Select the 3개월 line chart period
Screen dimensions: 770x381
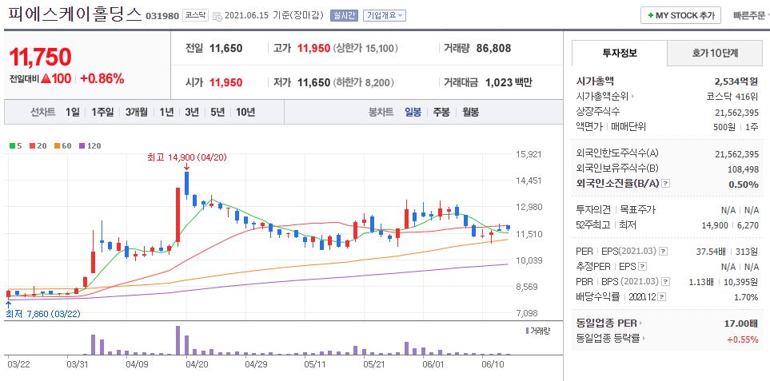pyautogui.click(x=136, y=113)
